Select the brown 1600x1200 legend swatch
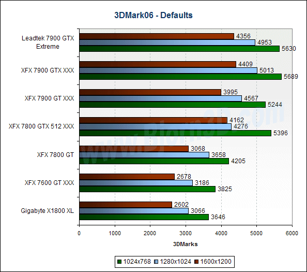 pyautogui.click(x=196, y=262)
